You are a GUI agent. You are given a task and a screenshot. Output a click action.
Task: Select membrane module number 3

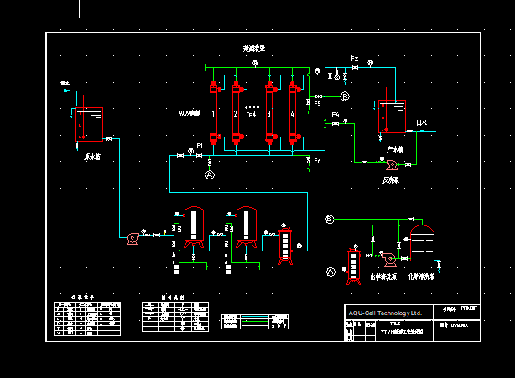click(269, 113)
